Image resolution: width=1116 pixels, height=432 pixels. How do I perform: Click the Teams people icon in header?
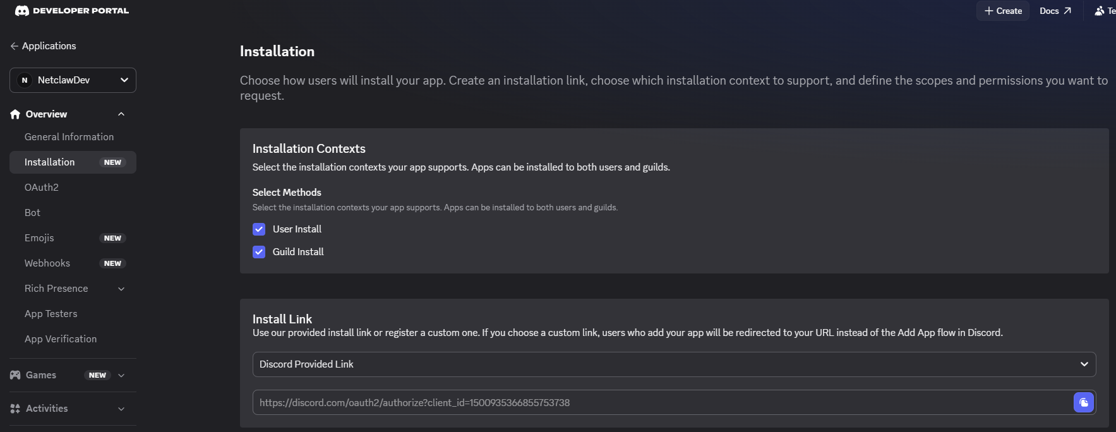1100,11
